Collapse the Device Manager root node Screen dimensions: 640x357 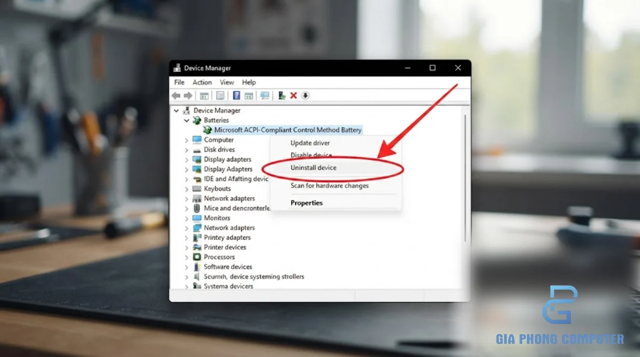tap(176, 110)
